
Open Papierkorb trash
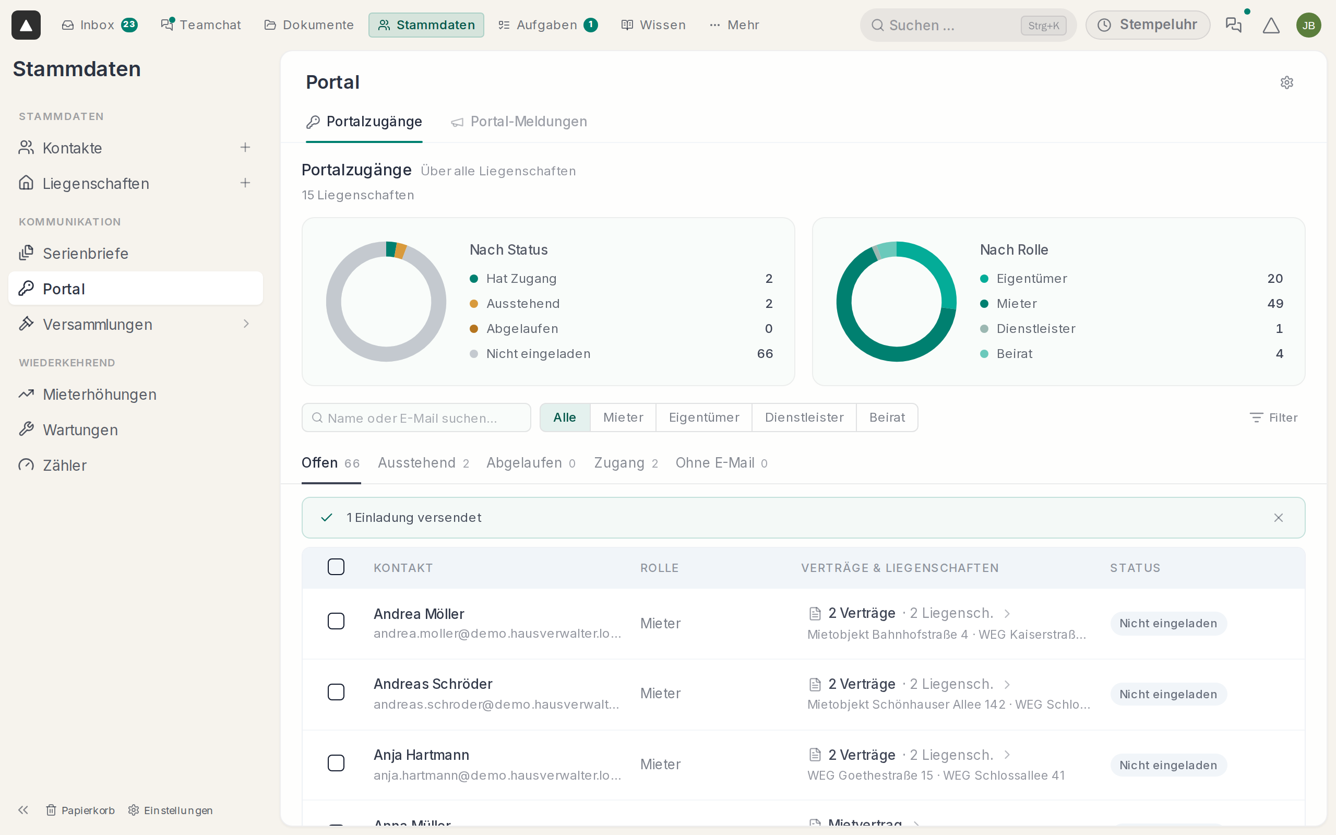80,809
